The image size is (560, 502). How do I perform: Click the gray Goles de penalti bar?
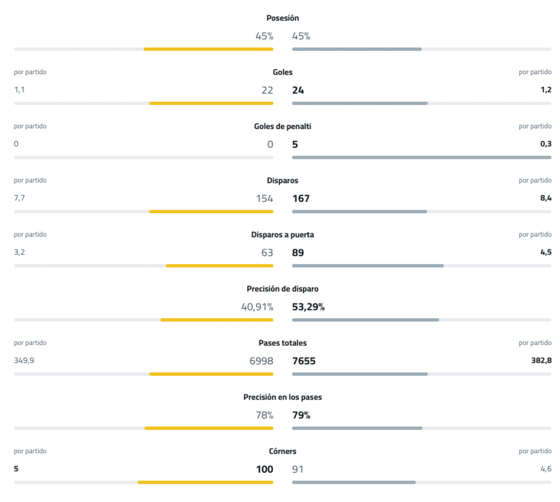421,158
